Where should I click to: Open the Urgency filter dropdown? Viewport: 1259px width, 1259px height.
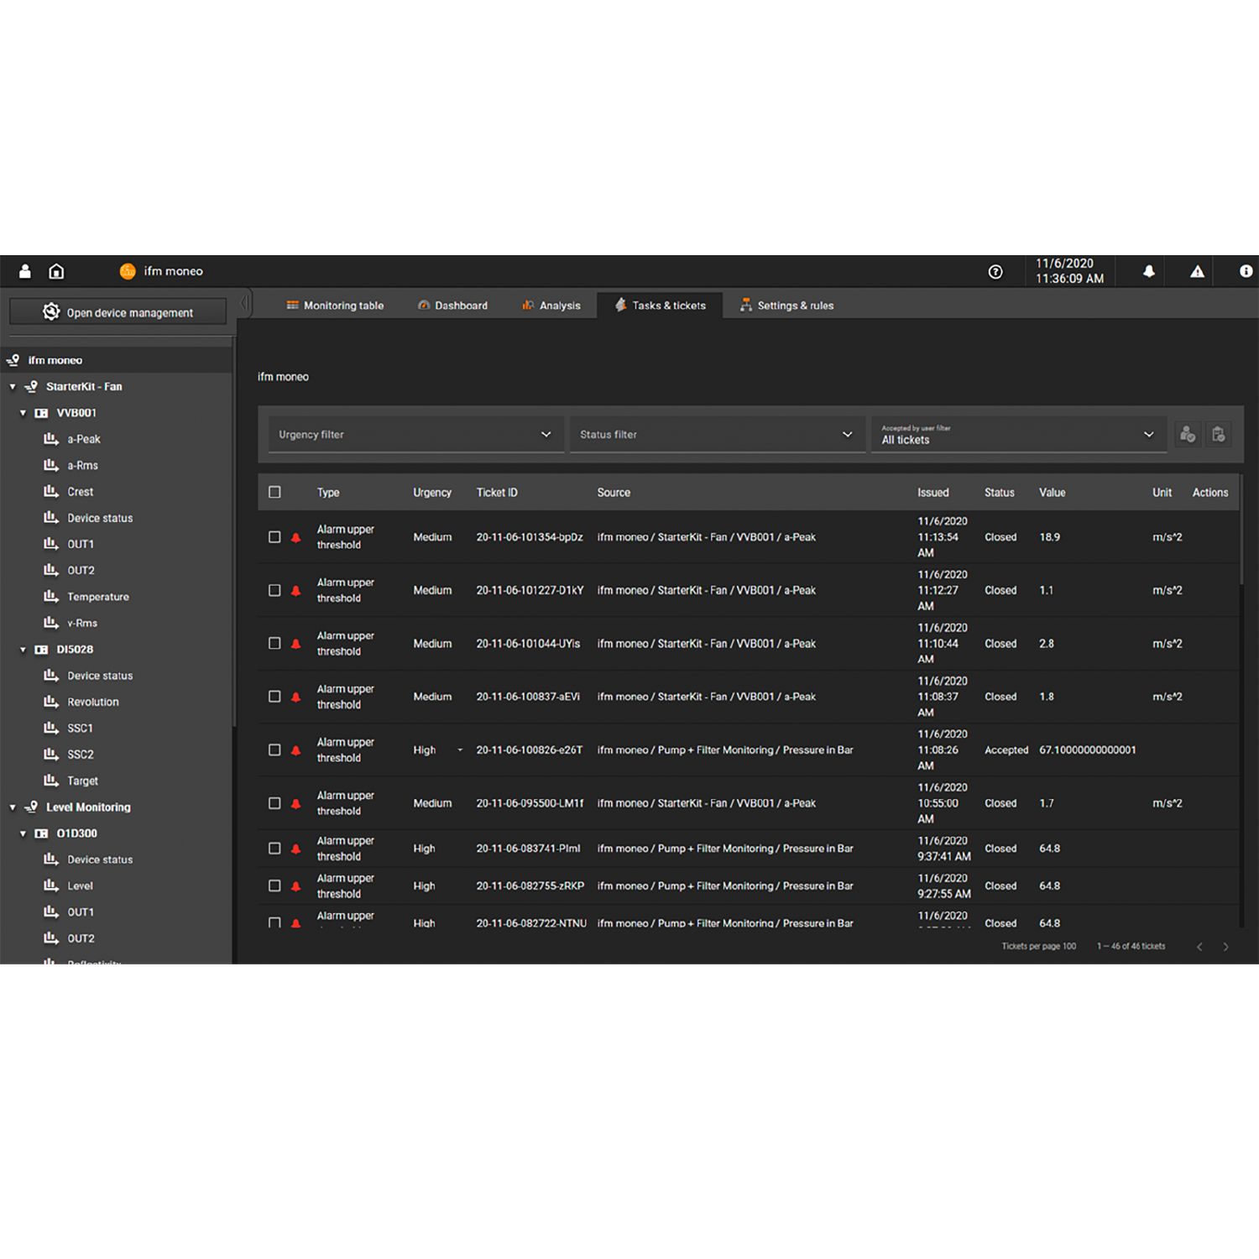pos(415,435)
